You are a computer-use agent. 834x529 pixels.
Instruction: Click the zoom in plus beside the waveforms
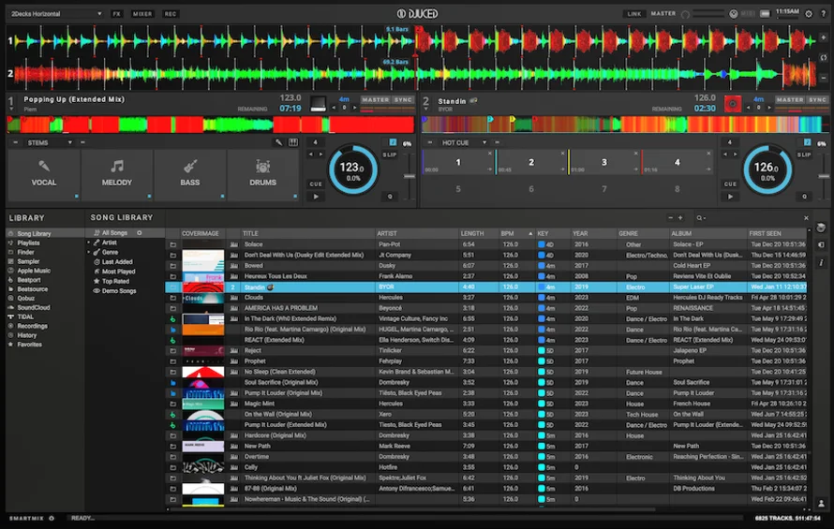824,37
